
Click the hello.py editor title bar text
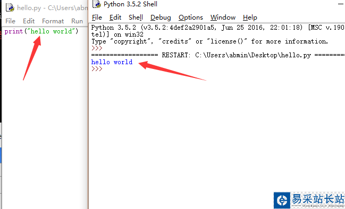(x=52, y=8)
